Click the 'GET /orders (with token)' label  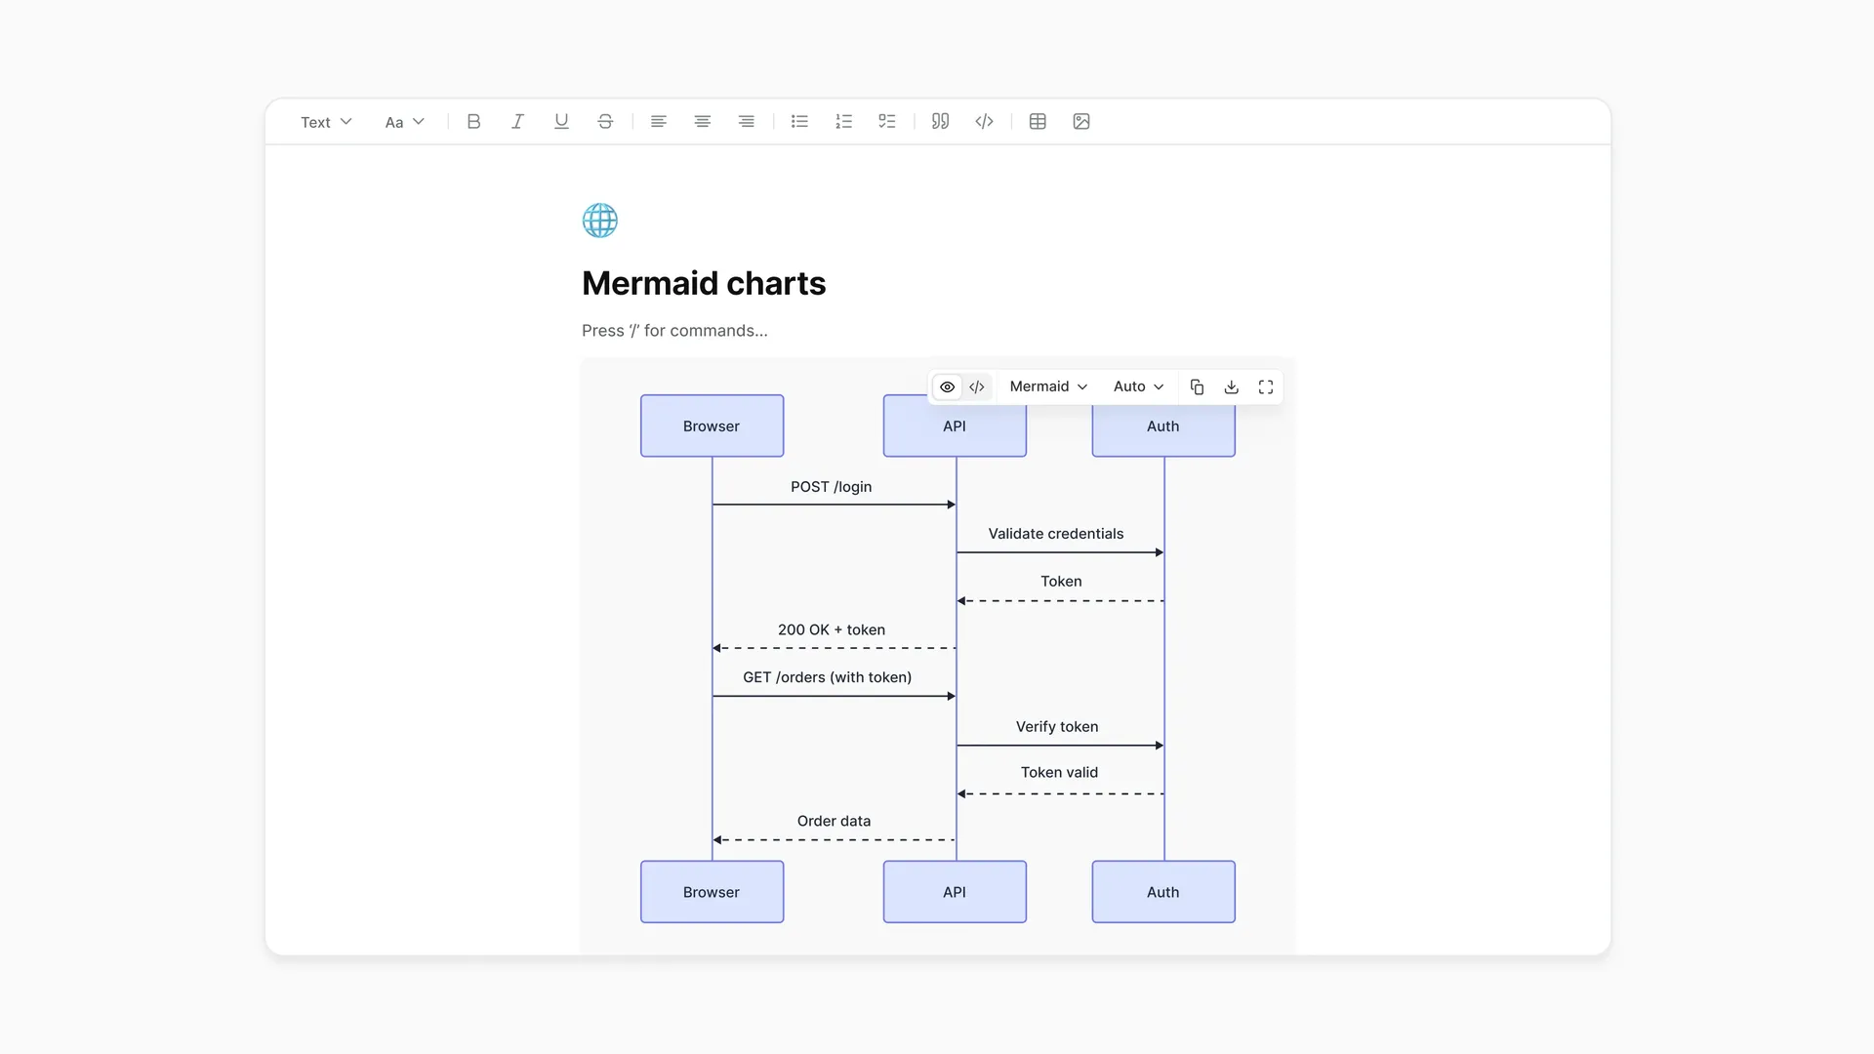tap(828, 677)
